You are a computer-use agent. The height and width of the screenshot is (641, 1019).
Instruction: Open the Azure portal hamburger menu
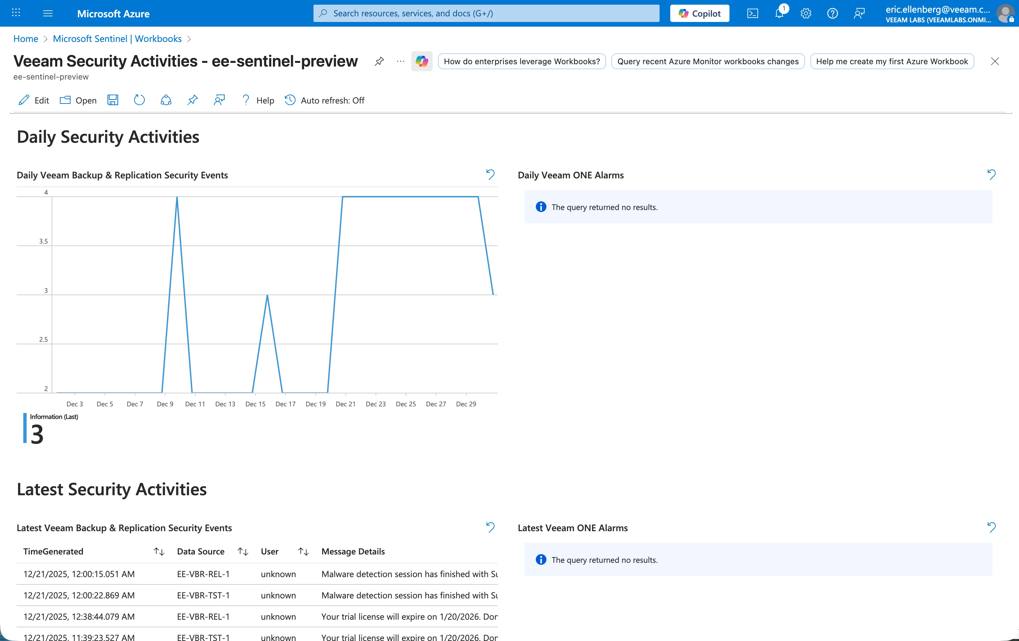48,14
